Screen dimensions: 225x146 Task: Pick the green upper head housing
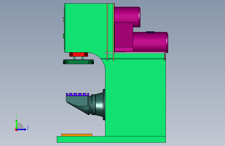click(x=86, y=28)
